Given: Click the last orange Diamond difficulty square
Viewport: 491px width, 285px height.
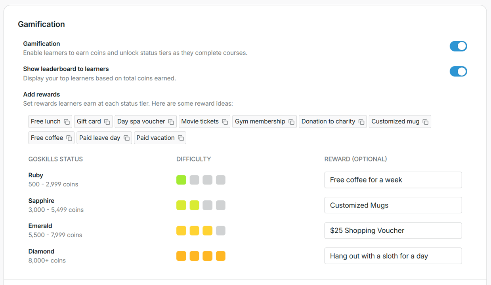Looking at the screenshot, I should tap(220, 256).
